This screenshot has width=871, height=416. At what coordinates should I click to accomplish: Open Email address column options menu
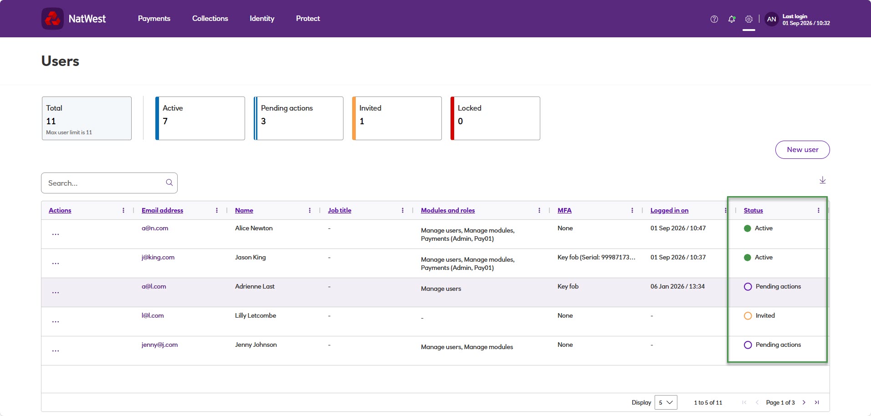point(217,210)
